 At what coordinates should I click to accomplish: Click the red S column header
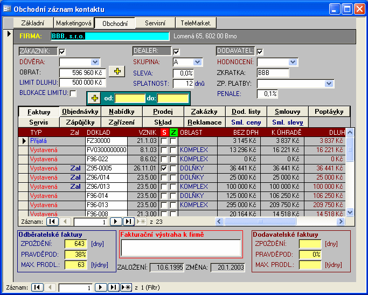164,133
